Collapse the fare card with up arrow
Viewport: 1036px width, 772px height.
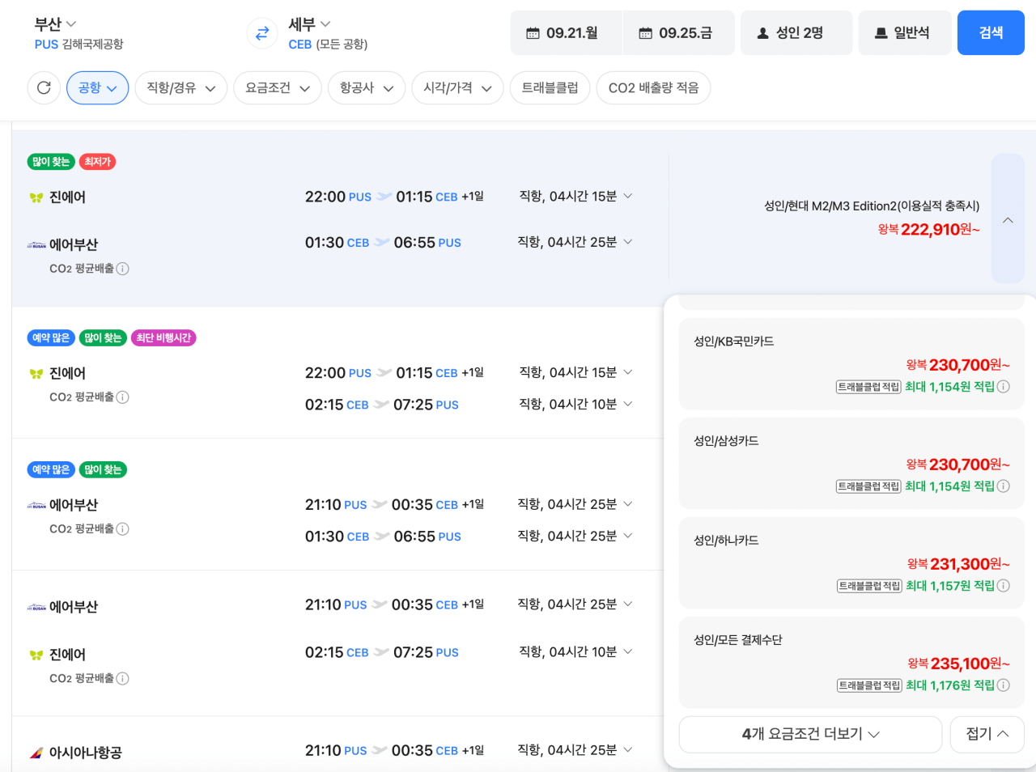[x=1008, y=218]
